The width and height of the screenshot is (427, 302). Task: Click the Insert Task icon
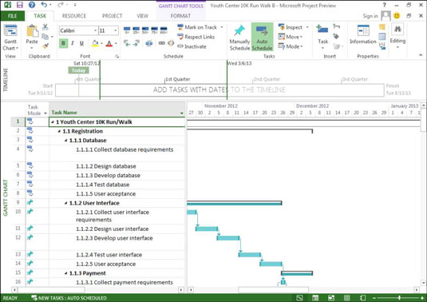pos(322,29)
